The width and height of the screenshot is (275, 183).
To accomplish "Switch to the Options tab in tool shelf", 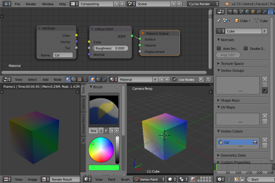I will [83, 104].
